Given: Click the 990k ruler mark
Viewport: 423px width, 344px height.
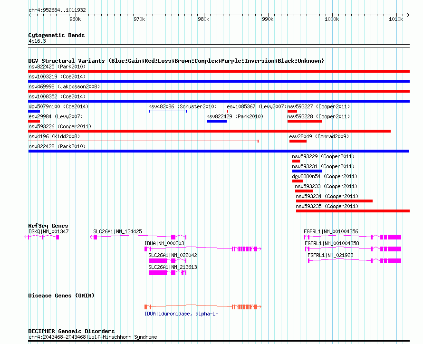Looking at the screenshot, I should tap(268, 19).
